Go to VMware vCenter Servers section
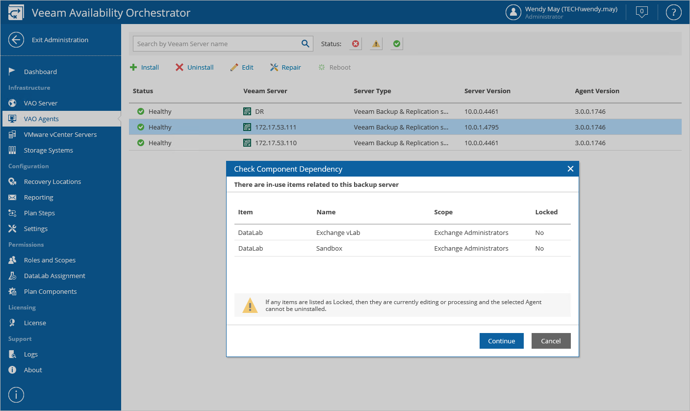690x411 pixels. [60, 134]
